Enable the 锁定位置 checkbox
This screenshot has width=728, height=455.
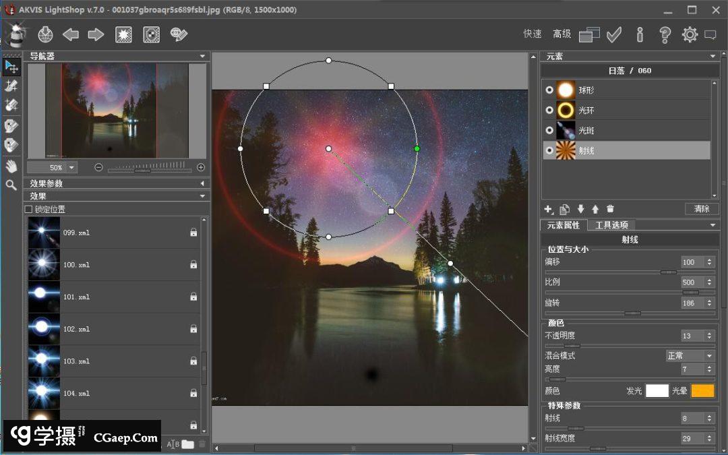[28, 210]
